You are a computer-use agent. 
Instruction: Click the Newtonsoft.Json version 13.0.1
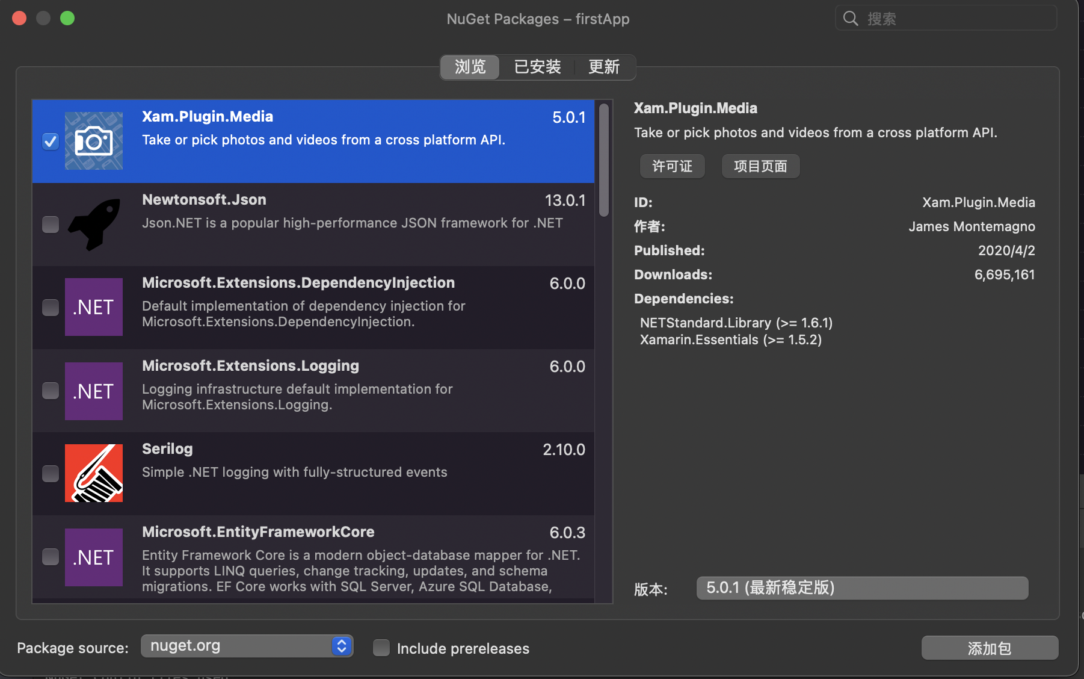pos(565,200)
